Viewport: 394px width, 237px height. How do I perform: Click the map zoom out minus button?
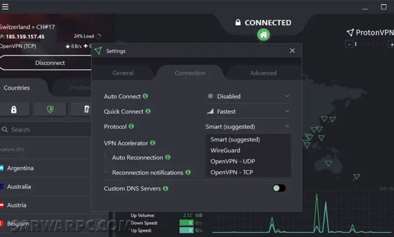(349, 44)
